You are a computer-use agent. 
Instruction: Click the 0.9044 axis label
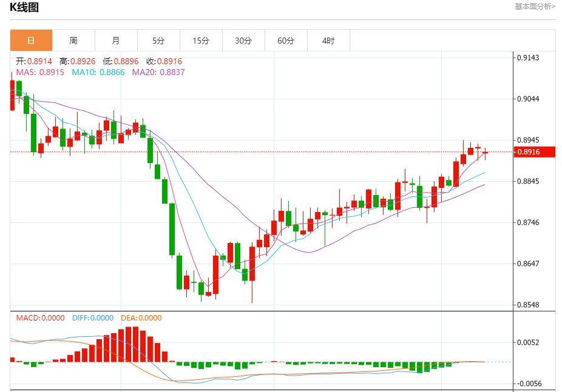point(528,99)
